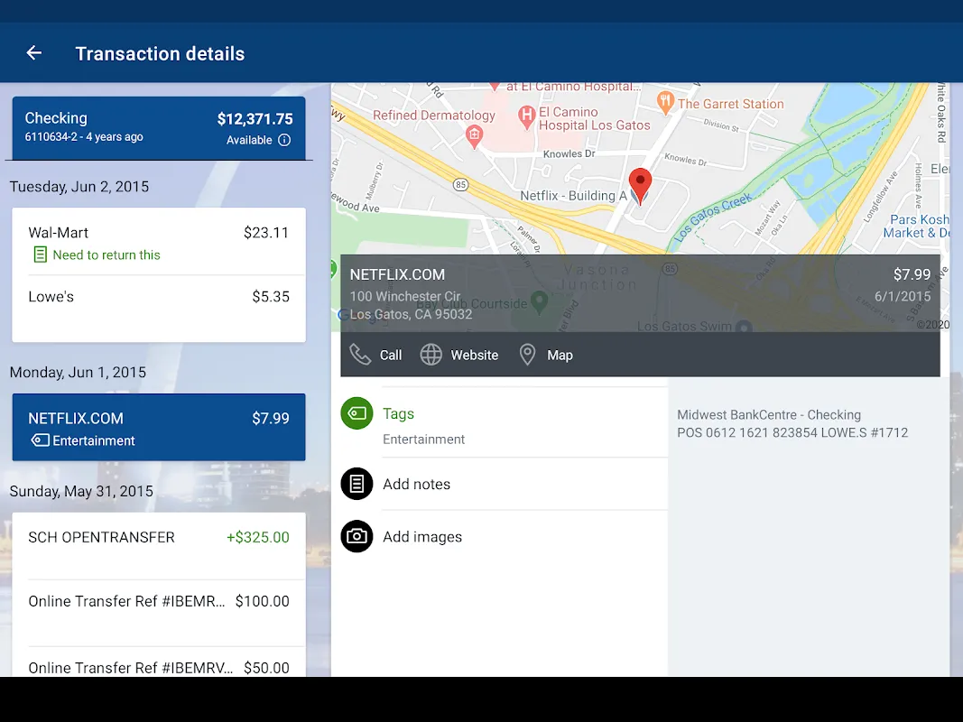The height and width of the screenshot is (722, 963).
Task: Click the Tuesday, Jun 2, 2015 date header
Action: (79, 187)
